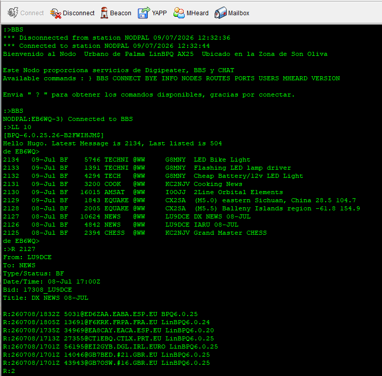Image resolution: width=382 pixels, height=376 pixels.
Task: Choose the Beacon toolbar label
Action: point(121,13)
